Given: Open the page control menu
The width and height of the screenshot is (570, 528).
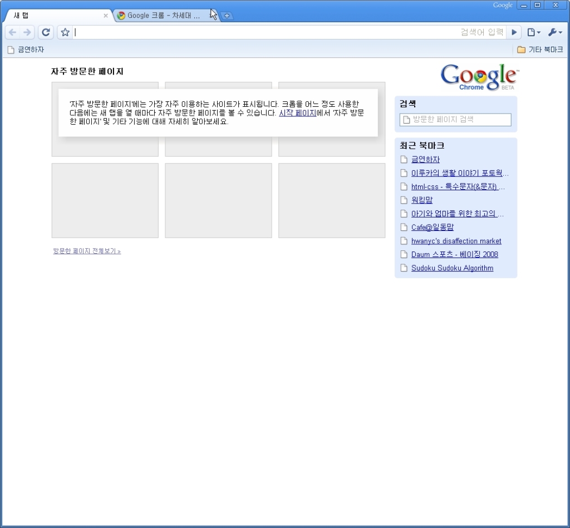Looking at the screenshot, I should 534,32.
